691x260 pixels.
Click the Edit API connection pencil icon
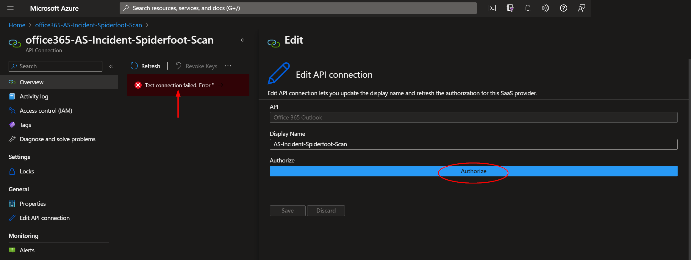[12, 218]
